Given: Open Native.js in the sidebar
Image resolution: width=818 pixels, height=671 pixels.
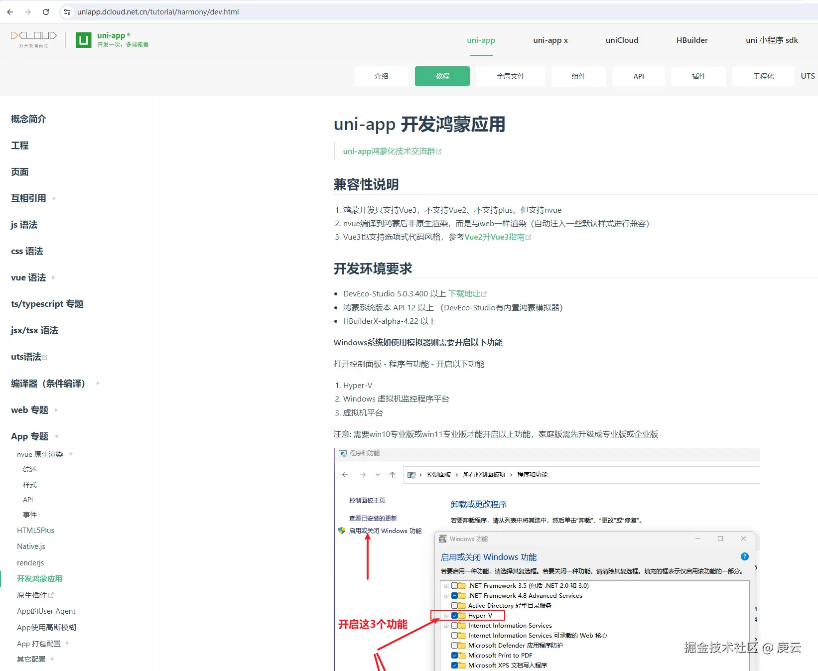Looking at the screenshot, I should (31, 546).
